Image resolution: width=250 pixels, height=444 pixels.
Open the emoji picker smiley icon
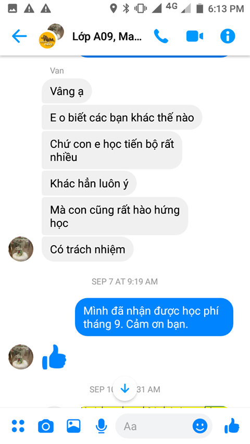pyautogui.click(x=200, y=426)
